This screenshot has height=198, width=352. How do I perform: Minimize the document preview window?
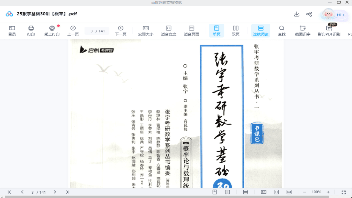pyautogui.click(x=329, y=2)
